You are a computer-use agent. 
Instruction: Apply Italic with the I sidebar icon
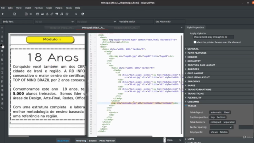point(2,55)
